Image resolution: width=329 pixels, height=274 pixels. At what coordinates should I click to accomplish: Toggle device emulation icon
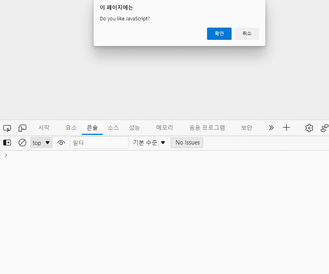(23, 128)
